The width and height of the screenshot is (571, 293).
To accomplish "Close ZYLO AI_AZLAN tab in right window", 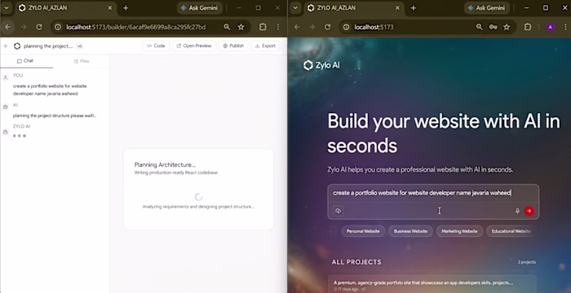I will point(397,8).
